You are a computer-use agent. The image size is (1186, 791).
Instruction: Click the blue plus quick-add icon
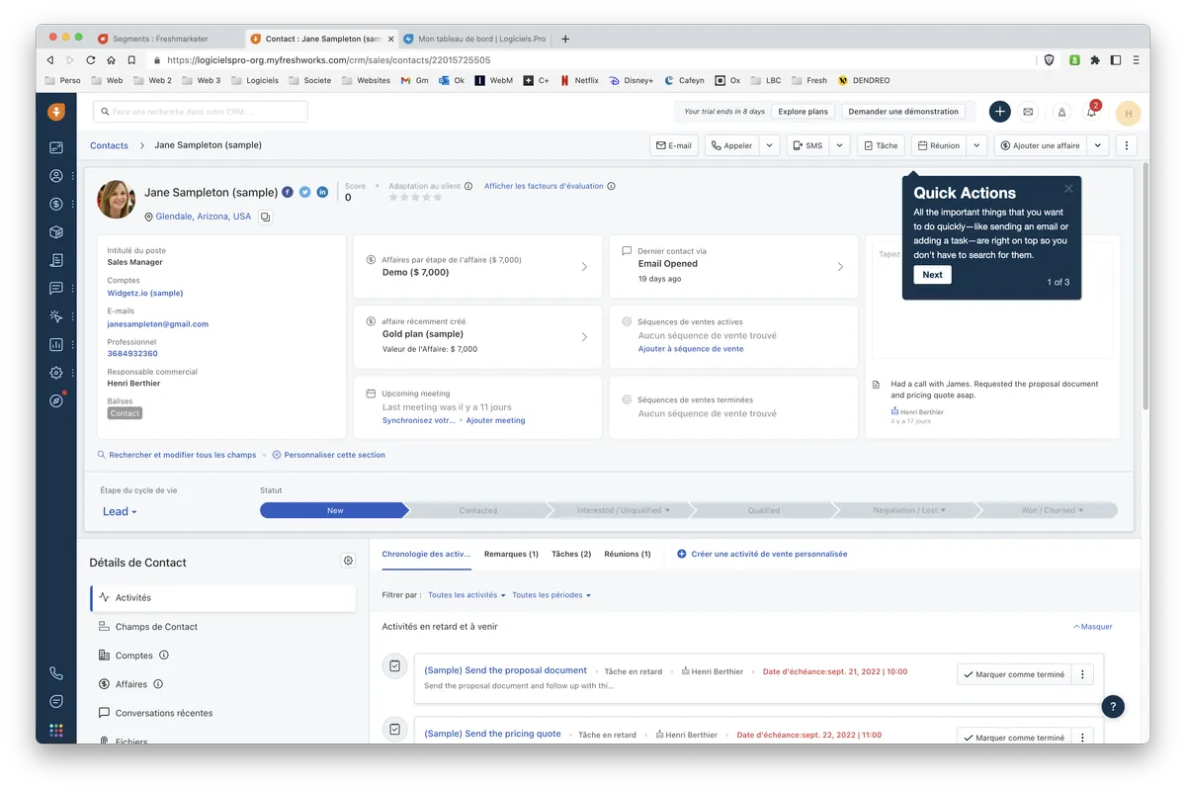click(x=999, y=112)
